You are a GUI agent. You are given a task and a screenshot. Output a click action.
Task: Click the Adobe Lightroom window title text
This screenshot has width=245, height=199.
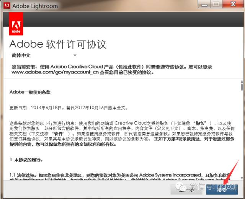pos(35,6)
